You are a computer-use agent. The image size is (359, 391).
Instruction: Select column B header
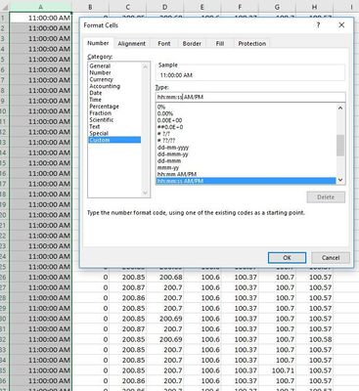click(x=90, y=7)
